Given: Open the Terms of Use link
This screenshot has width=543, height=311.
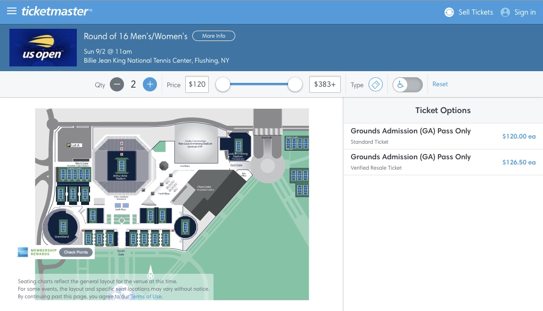Looking at the screenshot, I should pyautogui.click(x=146, y=296).
